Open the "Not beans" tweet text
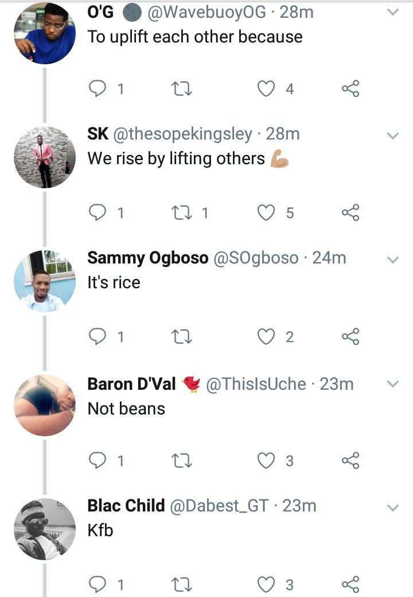Screen dimensions: 413x597 (126, 409)
